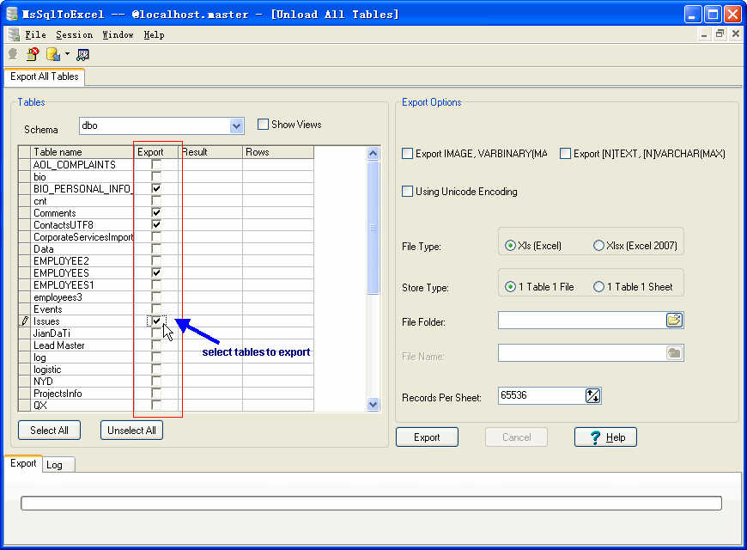The image size is (747, 550).
Task: Open the Window menu
Action: click(x=118, y=35)
